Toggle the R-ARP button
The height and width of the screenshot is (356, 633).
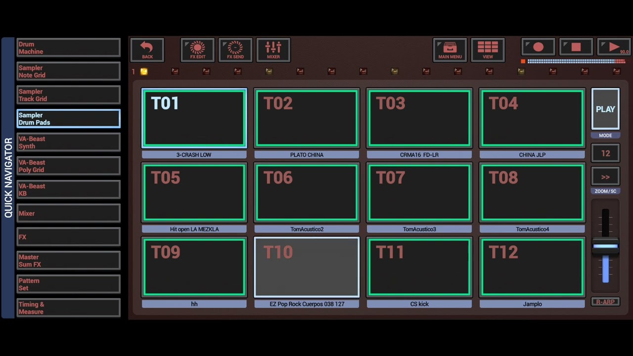click(605, 302)
